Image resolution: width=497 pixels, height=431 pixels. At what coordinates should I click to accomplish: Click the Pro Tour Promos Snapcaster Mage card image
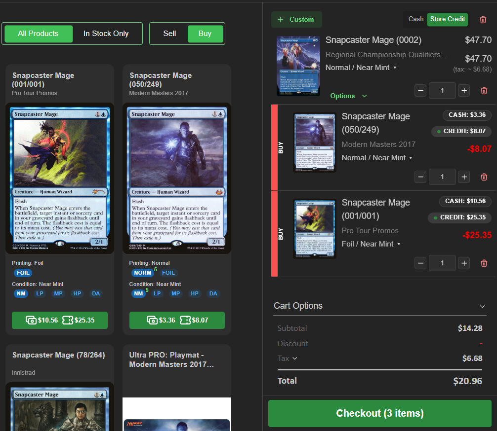pos(60,178)
